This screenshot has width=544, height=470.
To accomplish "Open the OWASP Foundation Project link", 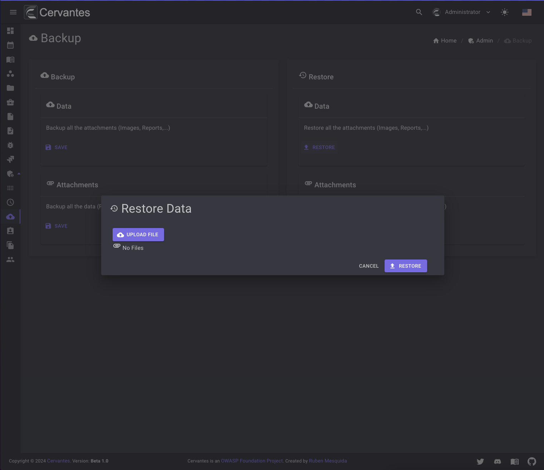I will (x=252, y=461).
